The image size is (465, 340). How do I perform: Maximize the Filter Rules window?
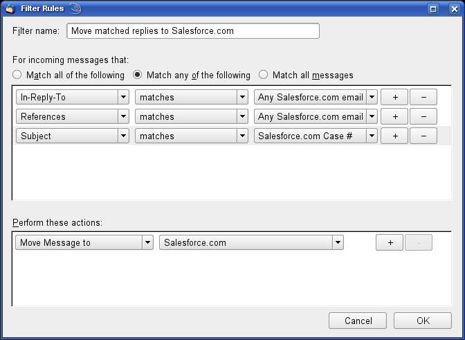pos(433,9)
